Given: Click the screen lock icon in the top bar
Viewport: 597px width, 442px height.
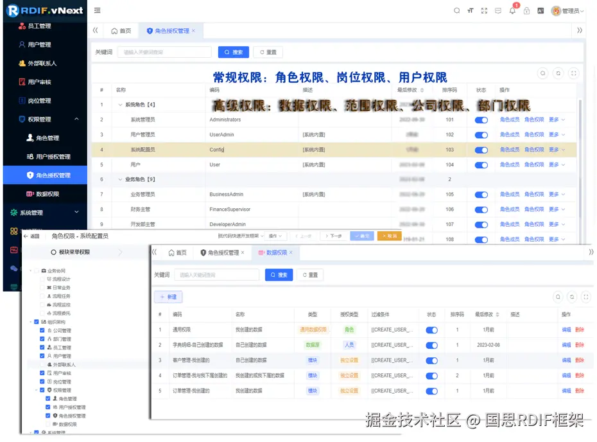Looking at the screenshot, I should point(526,11).
